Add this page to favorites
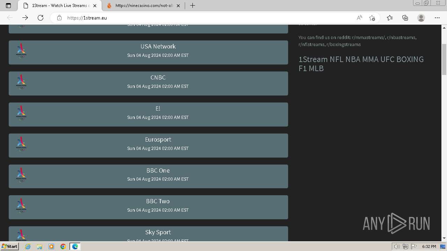Image resolution: width=447 pixels, height=251 pixels. 372,18
